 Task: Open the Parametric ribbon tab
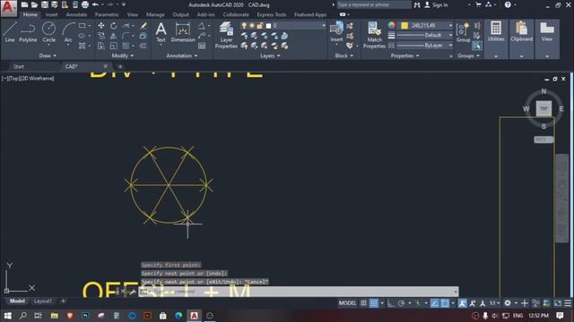(x=107, y=14)
